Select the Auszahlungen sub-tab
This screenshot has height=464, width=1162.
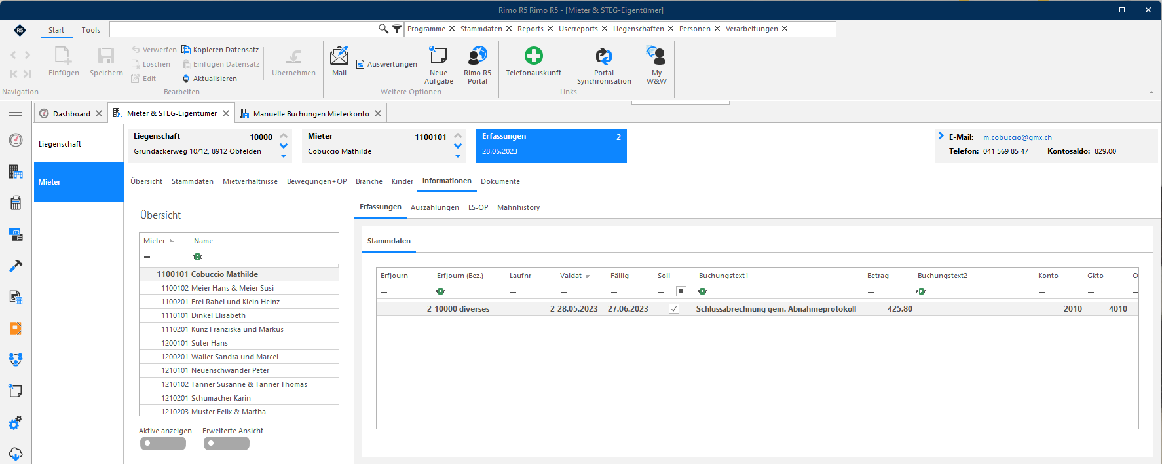point(435,207)
